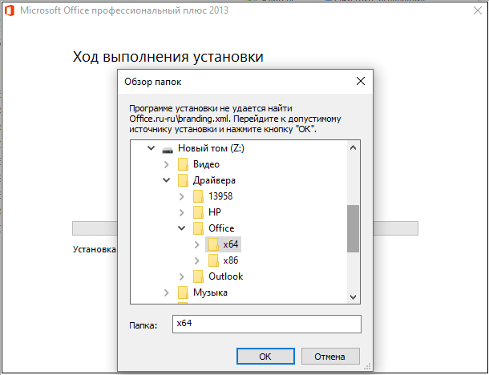This screenshot has width=489, height=375.
Task: Click the Видео folder icon
Action: click(183, 164)
